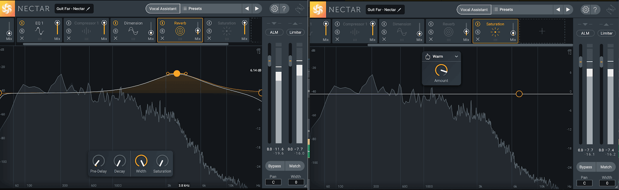Click ALM button in left window

(274, 32)
